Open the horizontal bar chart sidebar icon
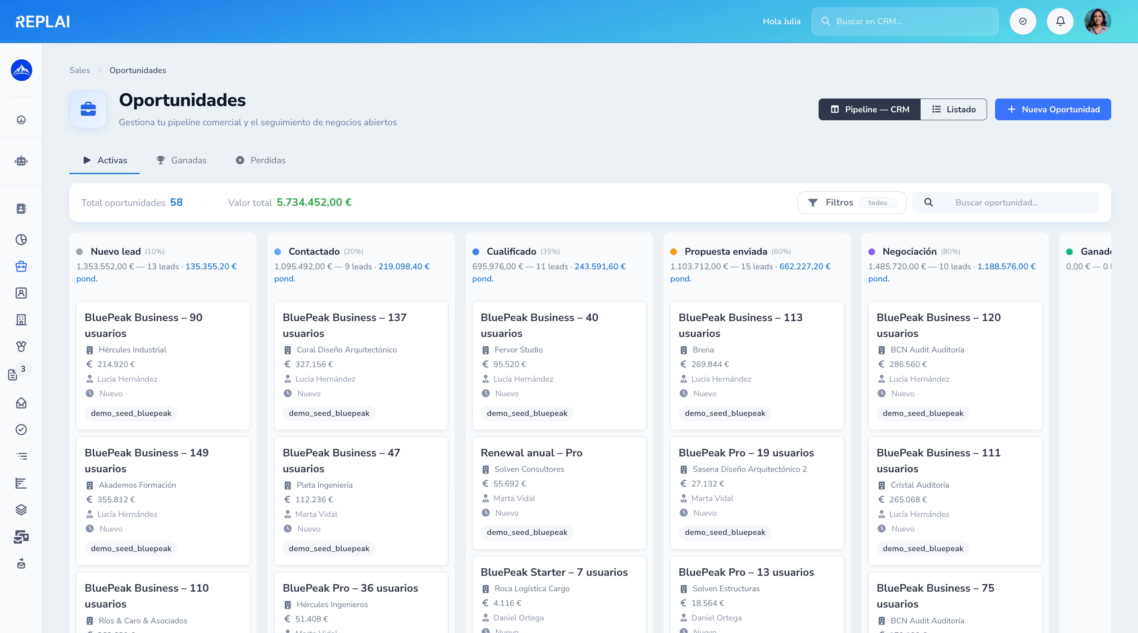This screenshot has height=633, width=1138. [x=21, y=483]
